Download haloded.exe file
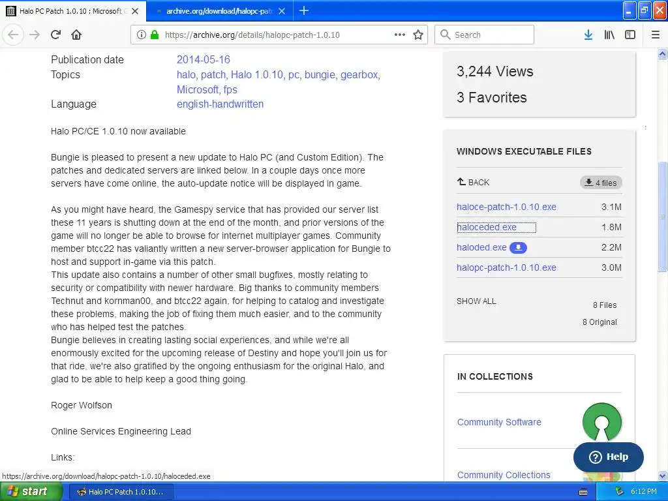 (x=481, y=247)
